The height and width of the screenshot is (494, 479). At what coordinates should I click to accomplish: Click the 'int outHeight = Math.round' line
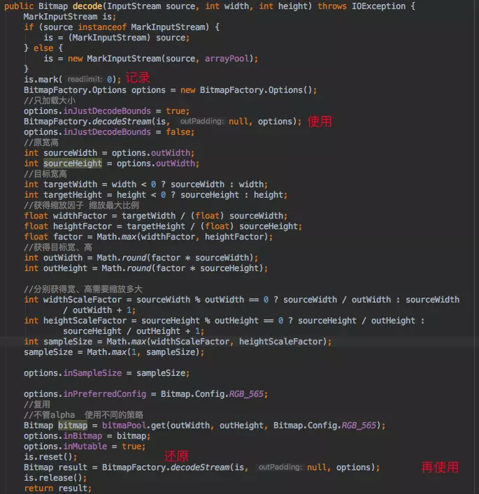[146, 268]
